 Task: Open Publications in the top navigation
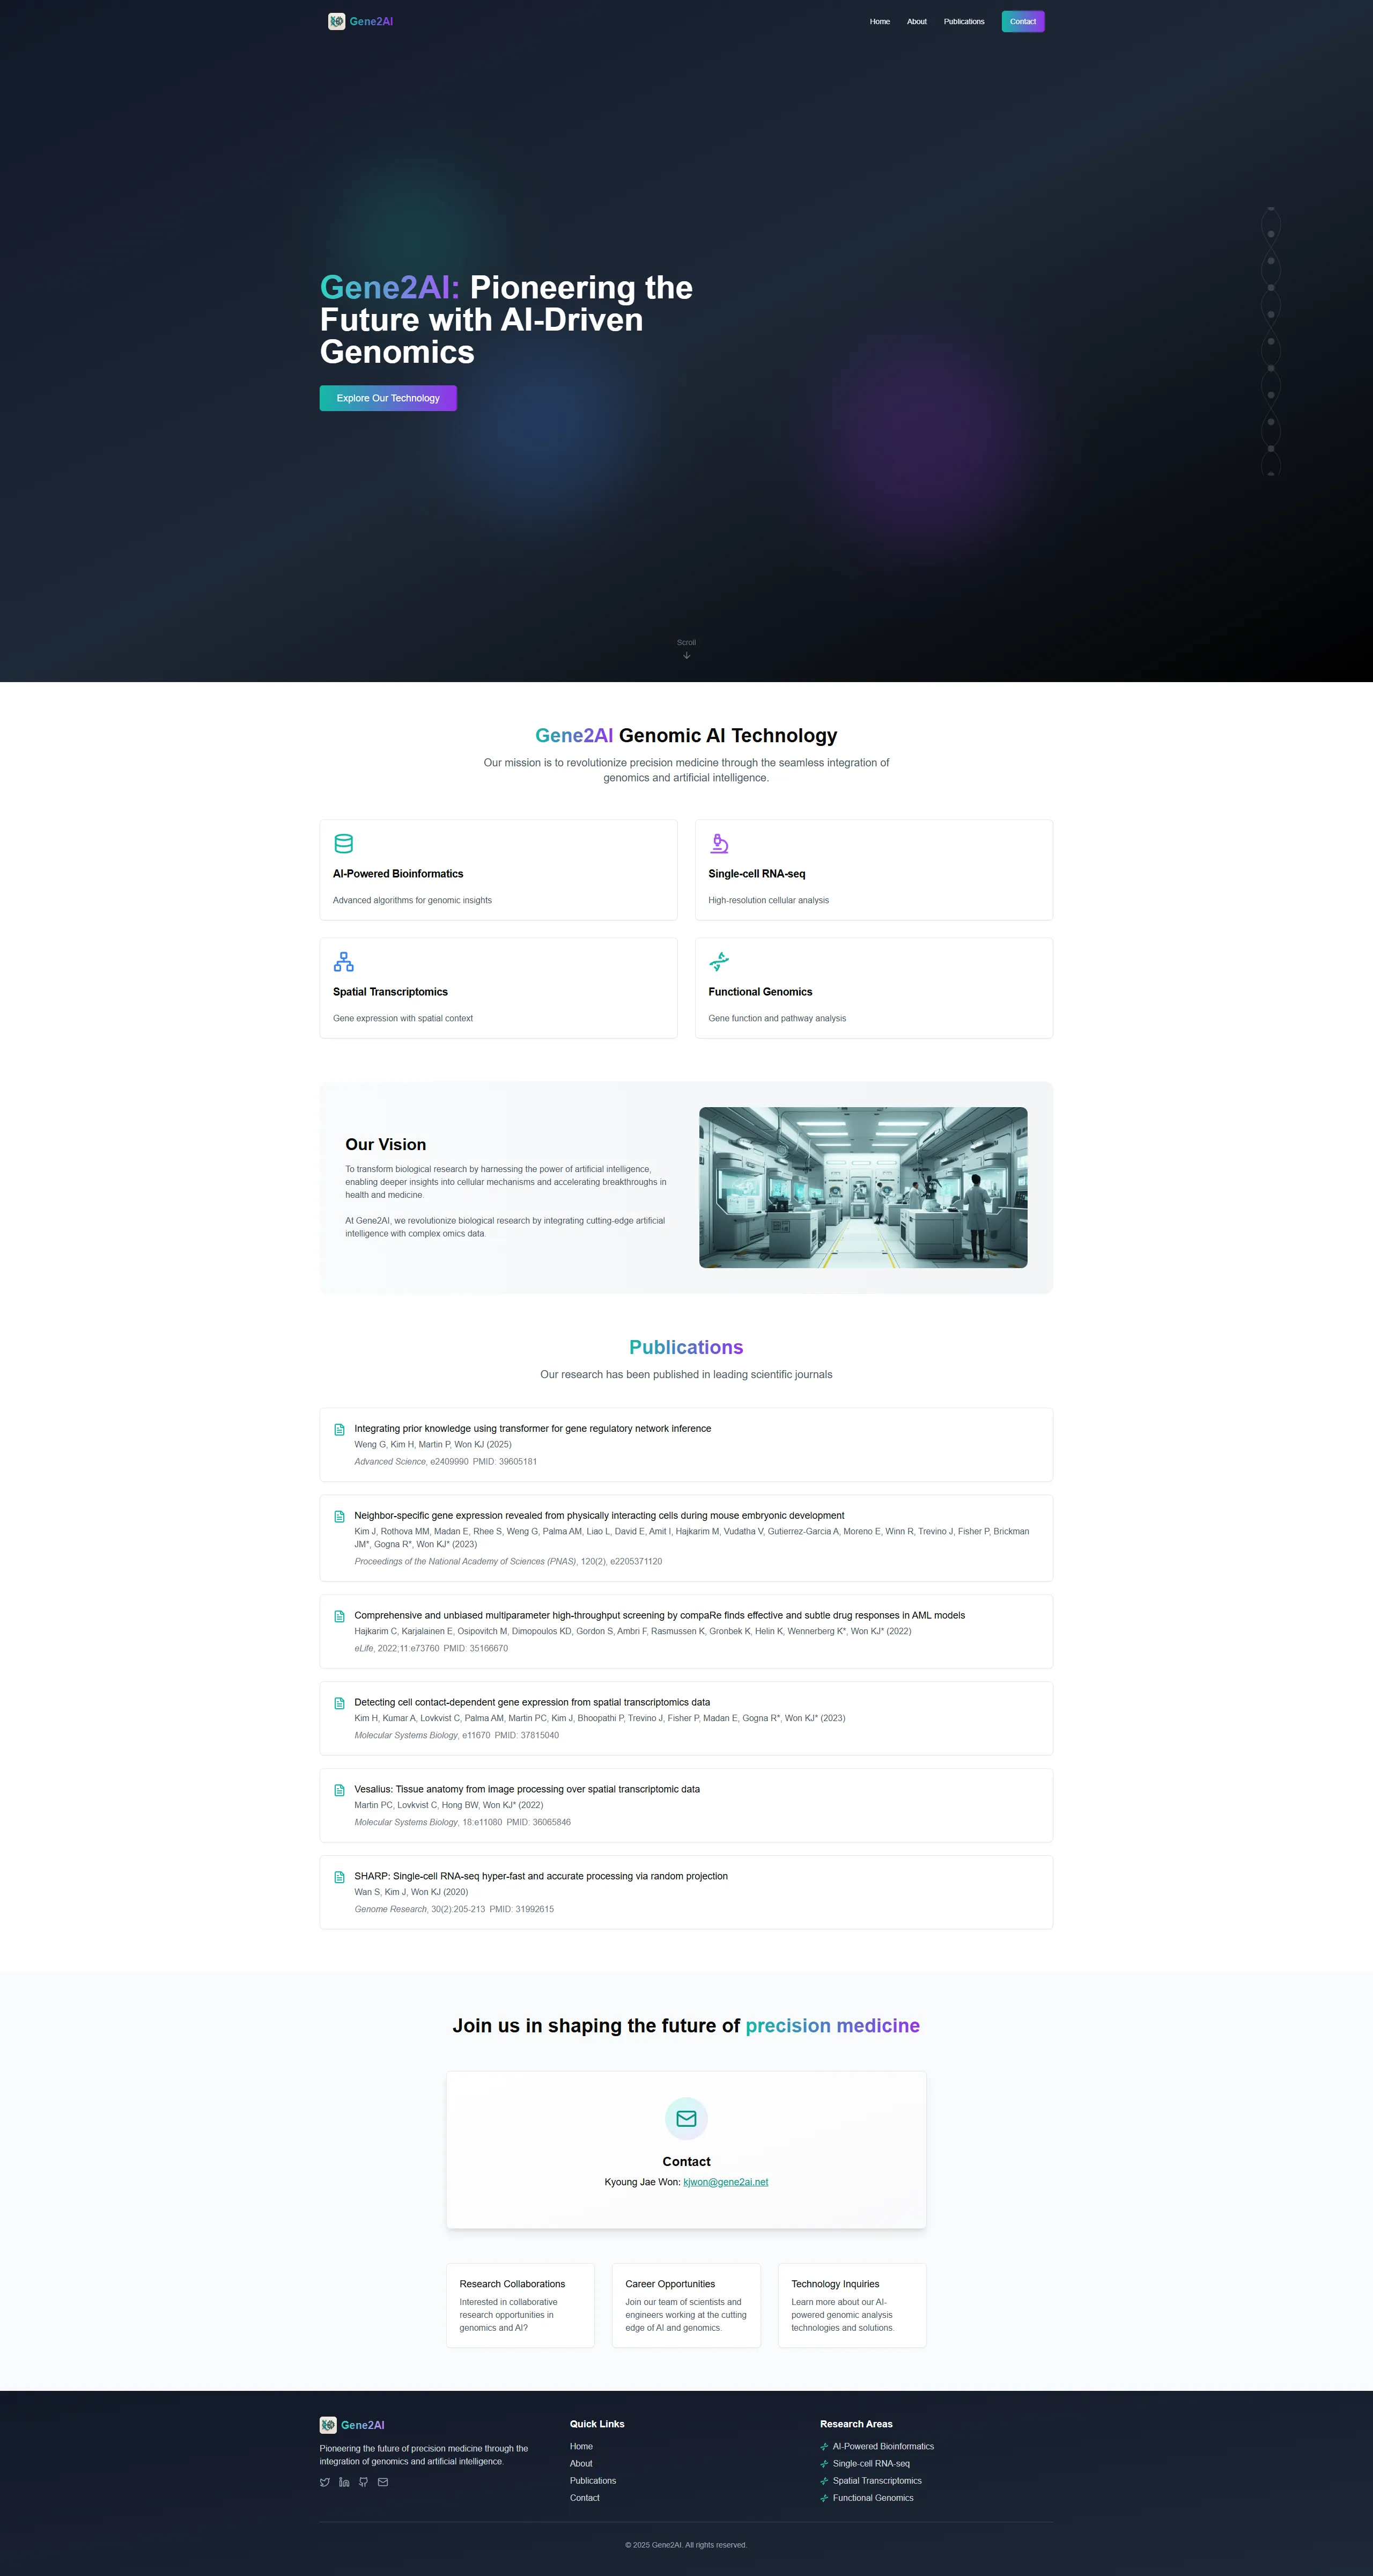click(x=964, y=21)
